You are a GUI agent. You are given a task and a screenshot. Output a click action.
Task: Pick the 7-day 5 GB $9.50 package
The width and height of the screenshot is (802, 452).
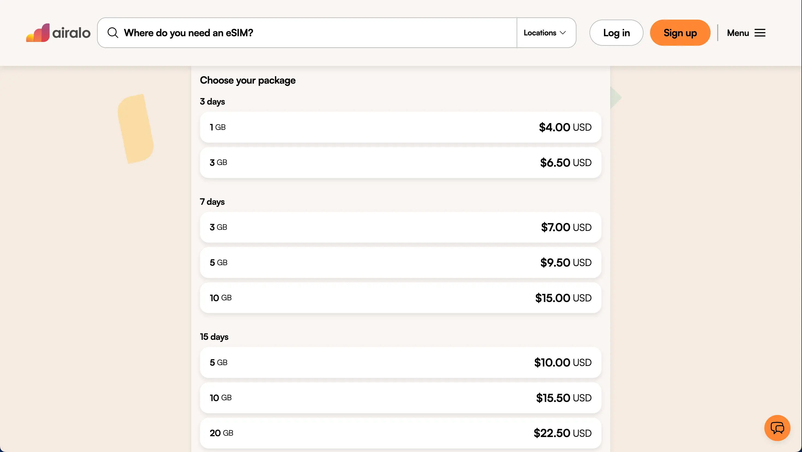click(400, 263)
